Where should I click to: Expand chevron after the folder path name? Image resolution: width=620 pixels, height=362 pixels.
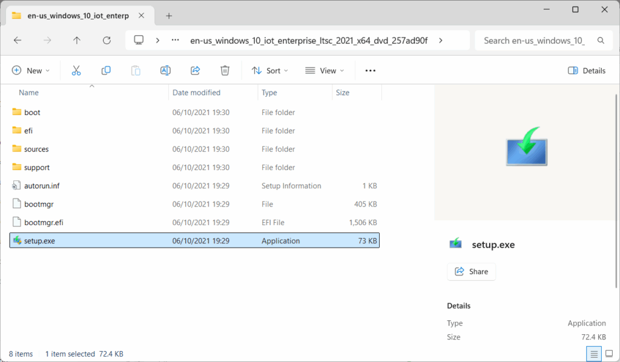(441, 41)
